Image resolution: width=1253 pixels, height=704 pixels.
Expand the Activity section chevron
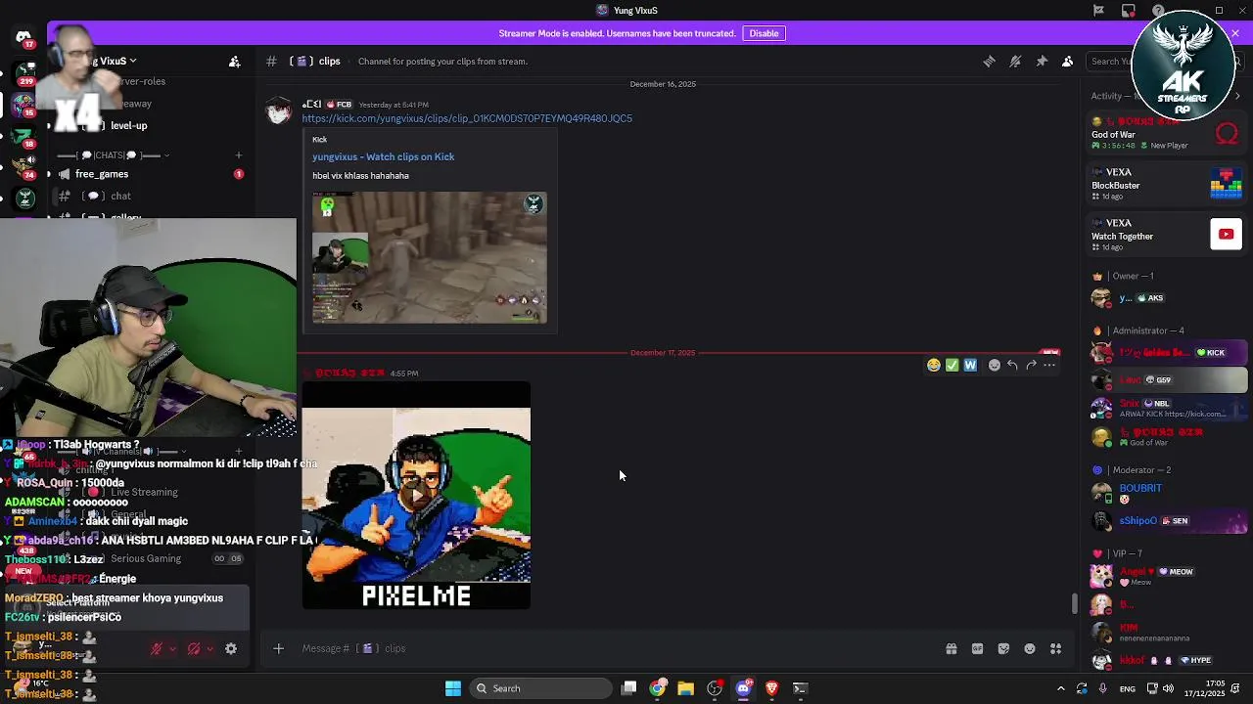(x=1236, y=96)
